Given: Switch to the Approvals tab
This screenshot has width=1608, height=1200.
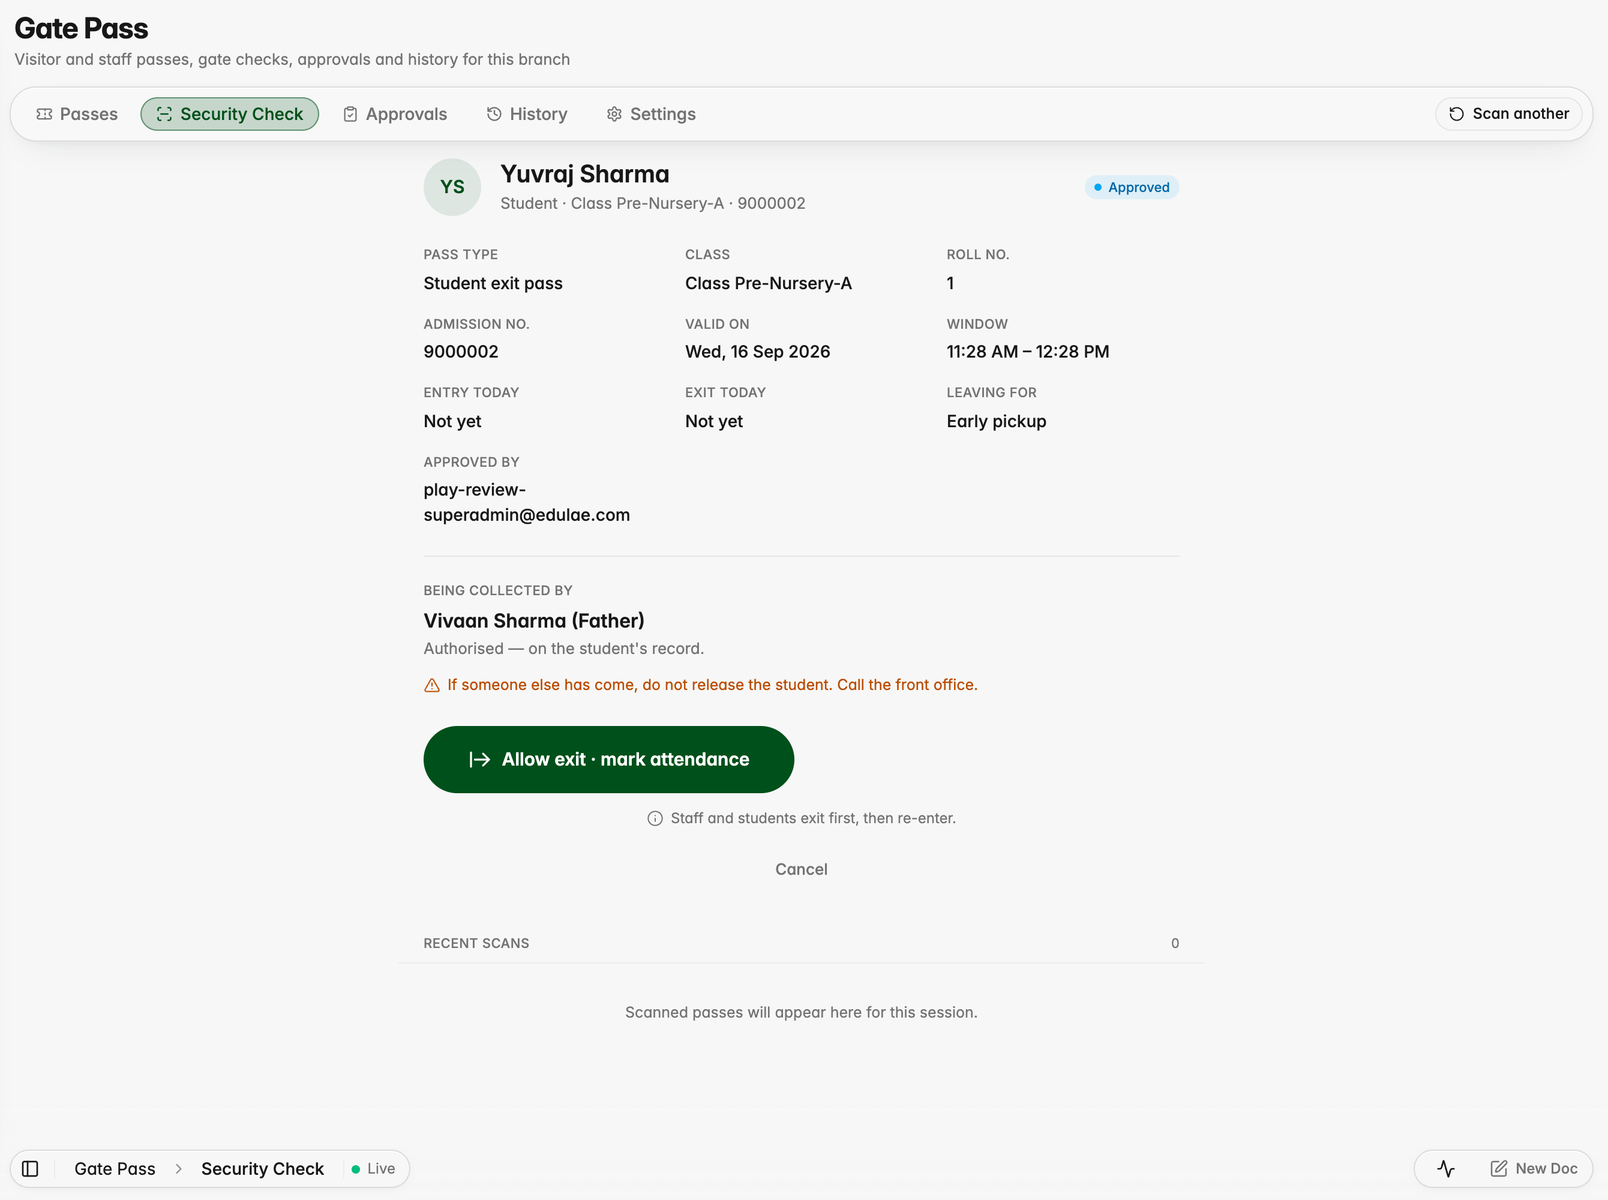Looking at the screenshot, I should 395,114.
